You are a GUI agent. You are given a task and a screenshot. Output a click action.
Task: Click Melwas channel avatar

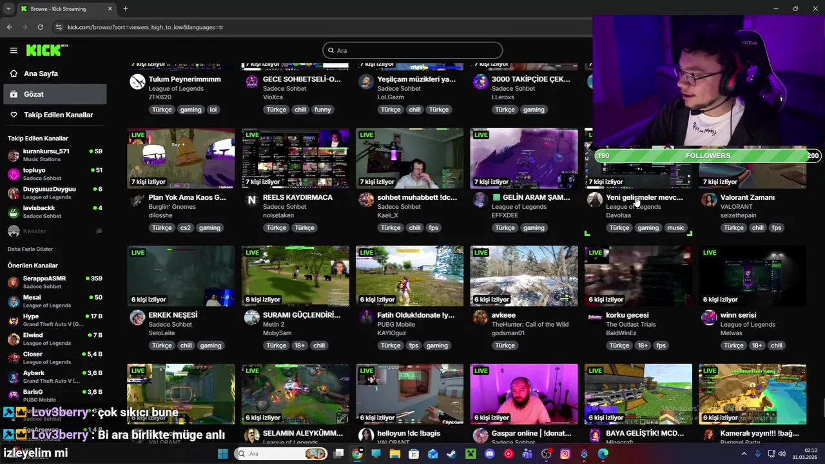(x=709, y=318)
